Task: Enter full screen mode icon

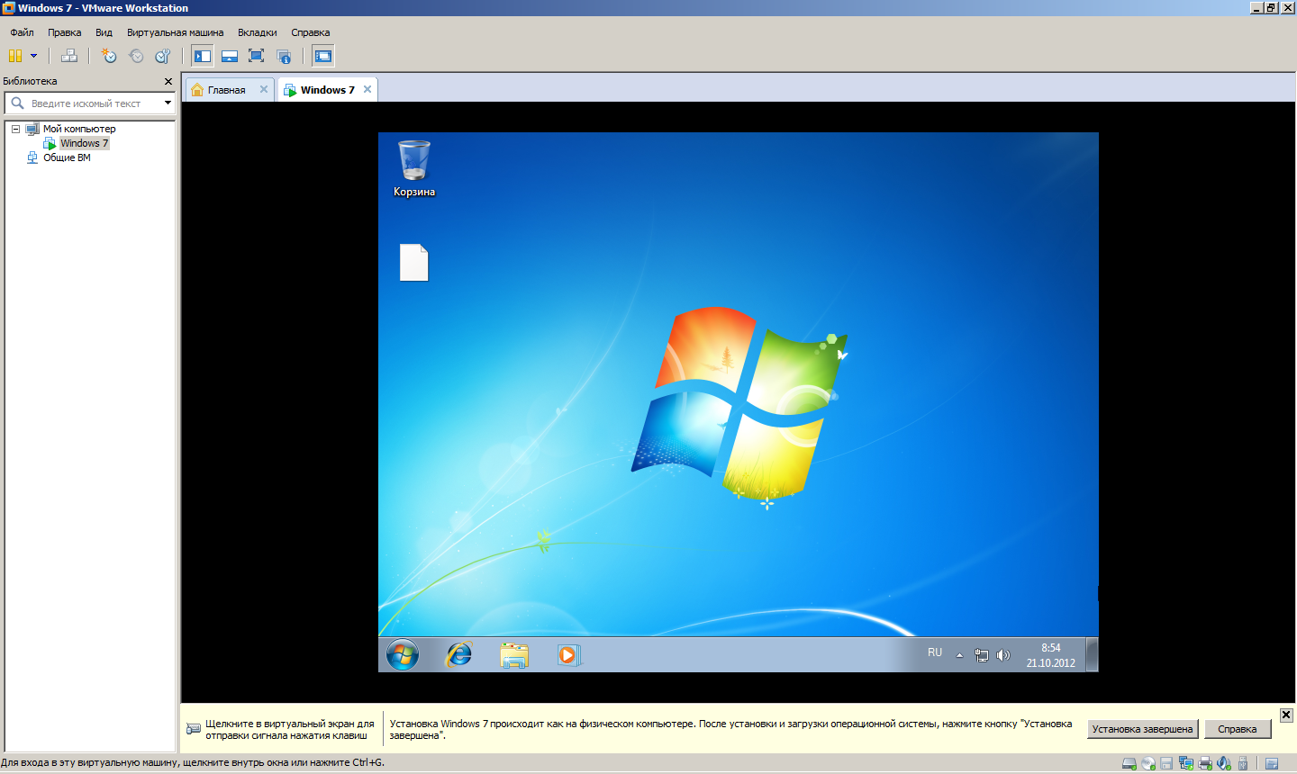Action: coord(257,56)
